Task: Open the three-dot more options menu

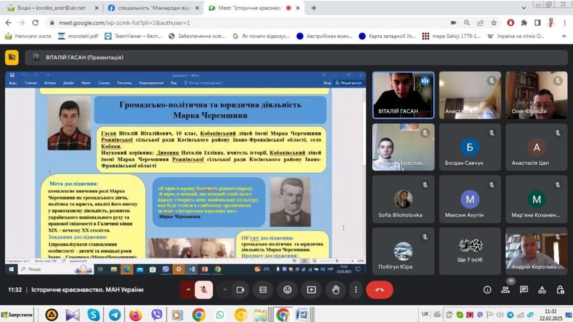Action: point(356,290)
